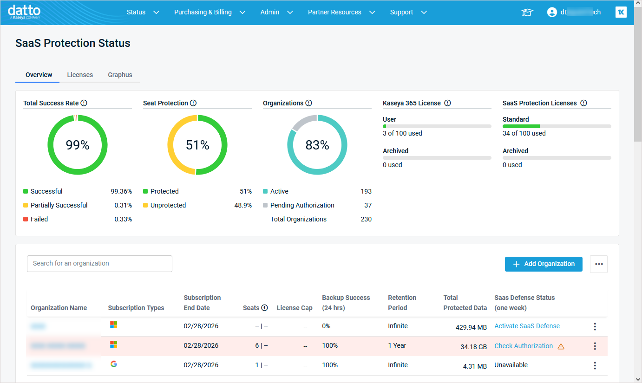This screenshot has height=383, width=642.
Task: Click the 3 of 100 used text
Action: point(402,133)
